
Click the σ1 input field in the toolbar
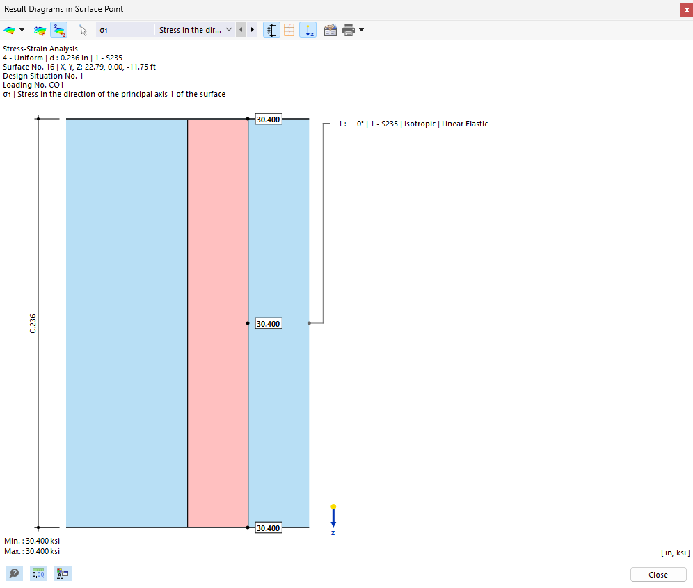point(125,29)
